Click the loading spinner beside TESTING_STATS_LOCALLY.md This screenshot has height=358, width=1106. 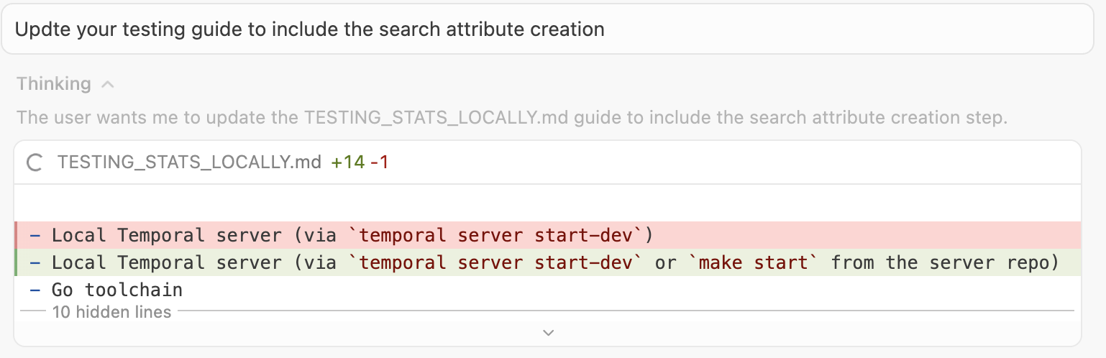coord(35,162)
